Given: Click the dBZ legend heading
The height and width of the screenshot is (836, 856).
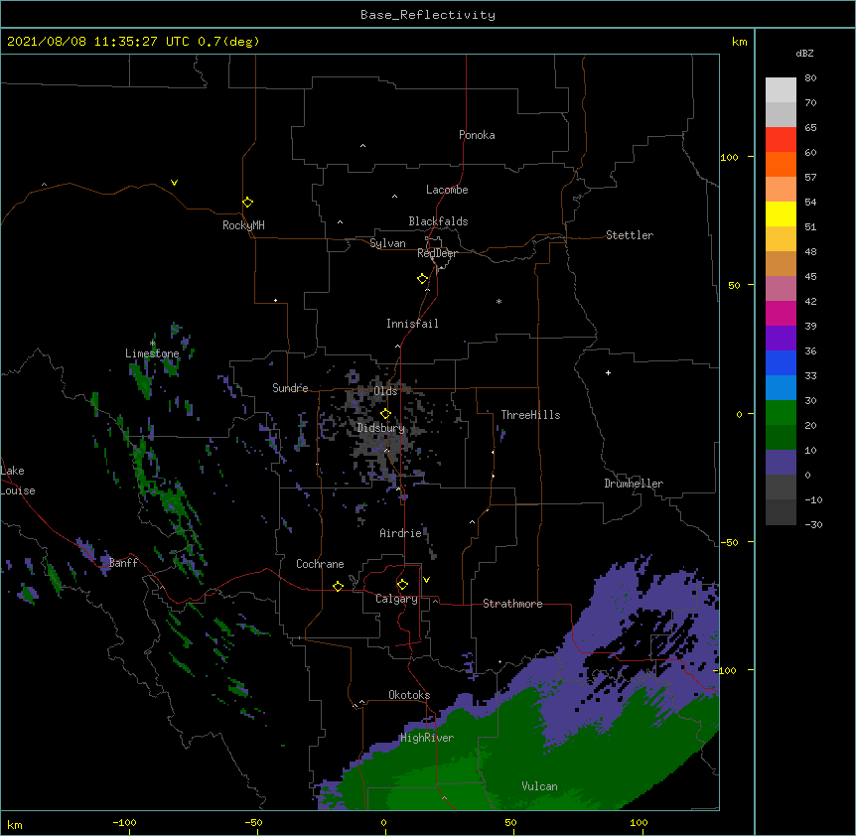Looking at the screenshot, I should point(804,53).
